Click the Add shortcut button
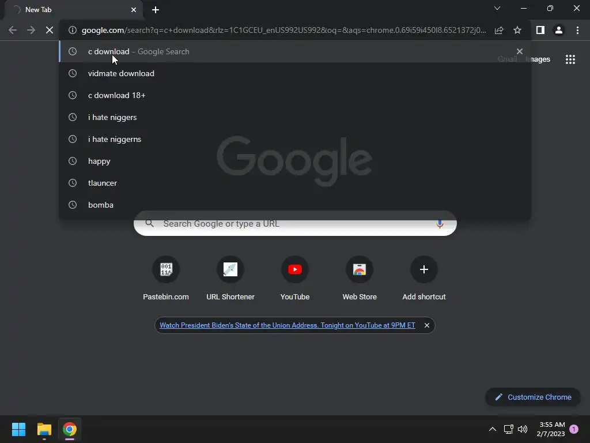The height and width of the screenshot is (443, 590). pos(424,279)
